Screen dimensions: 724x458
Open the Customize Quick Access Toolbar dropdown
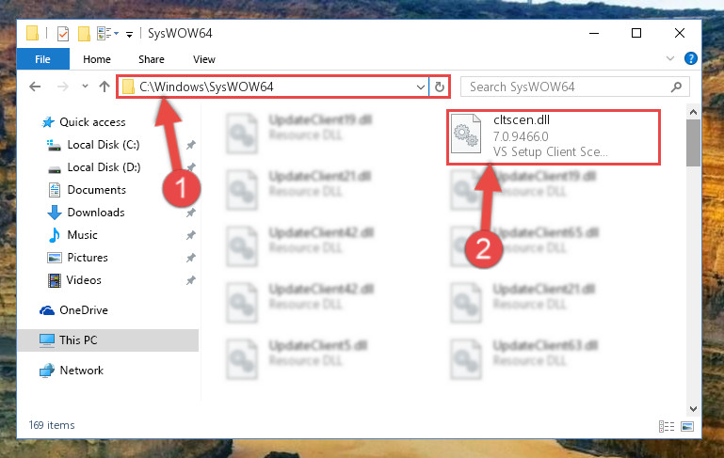tap(130, 34)
